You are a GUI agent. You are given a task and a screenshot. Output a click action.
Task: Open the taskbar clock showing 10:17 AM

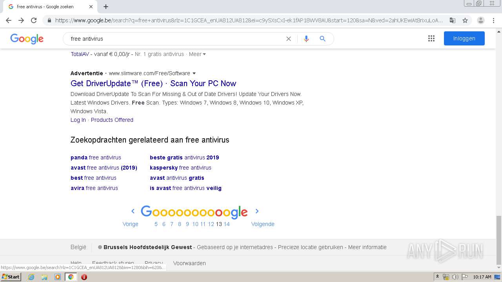pyautogui.click(x=482, y=277)
